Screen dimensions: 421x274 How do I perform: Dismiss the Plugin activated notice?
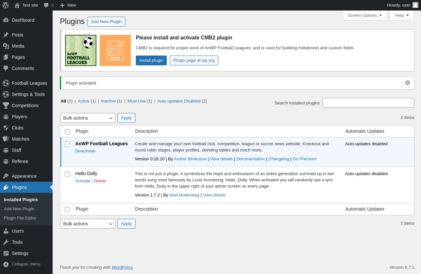click(x=408, y=83)
